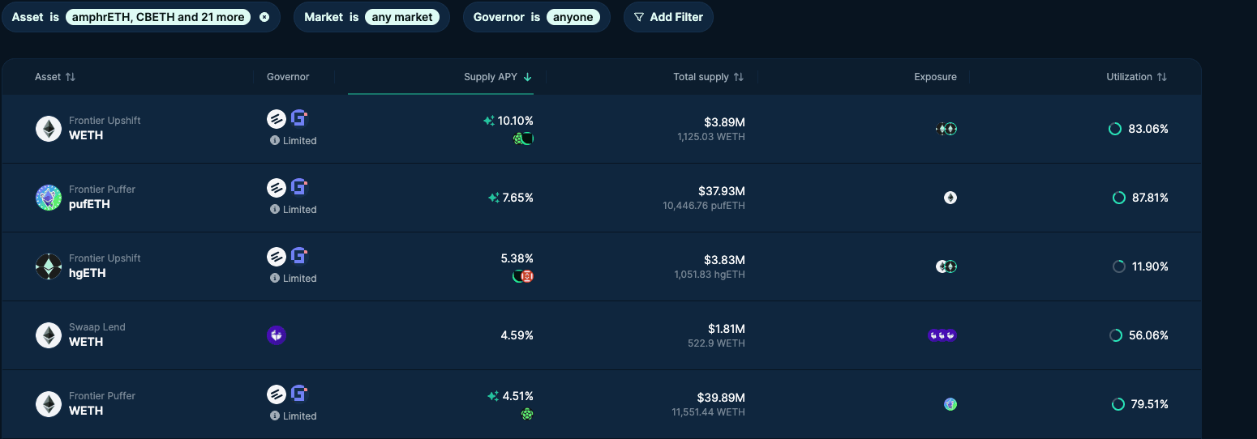Click Limited info icon in Frontier Upshift WETH row
This screenshot has height=439, width=1257.
[275, 141]
